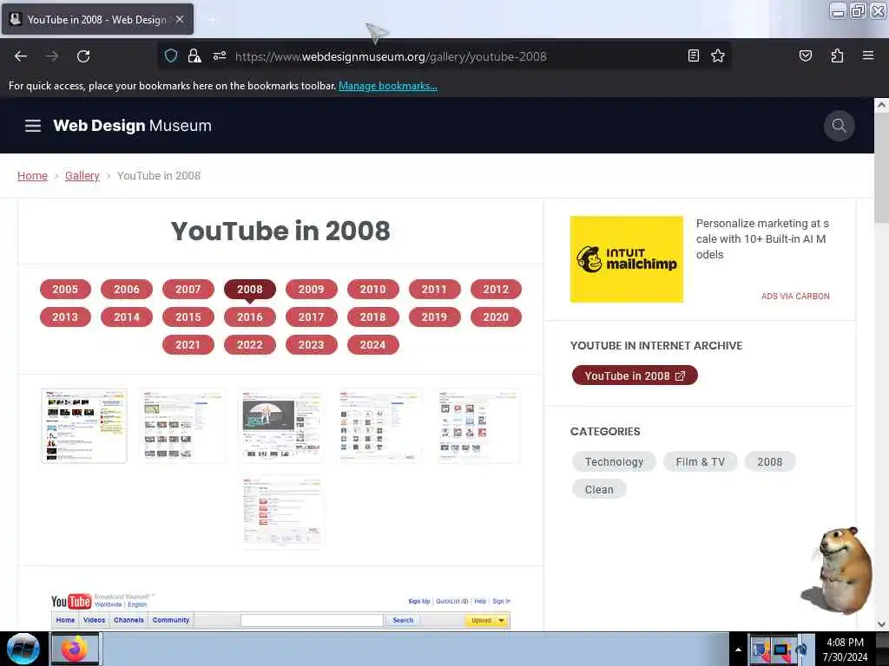The height and width of the screenshot is (666, 889).
Task: Select year 2019 pill
Action: pos(434,317)
